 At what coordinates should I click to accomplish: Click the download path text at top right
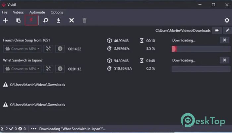coord(183,31)
